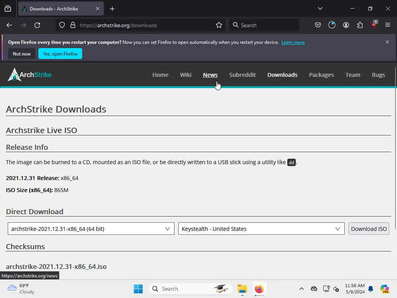This screenshot has width=397, height=298.
Task: Click the 'Checksums' heading
Action: pyautogui.click(x=25, y=246)
